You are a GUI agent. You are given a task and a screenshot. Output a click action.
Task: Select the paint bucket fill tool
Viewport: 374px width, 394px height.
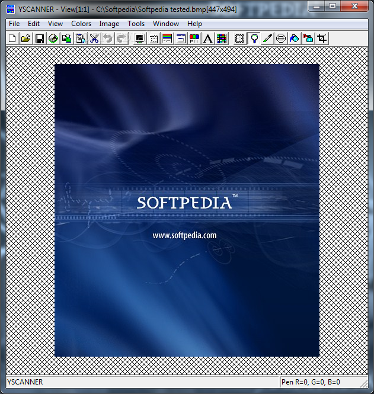(x=295, y=39)
